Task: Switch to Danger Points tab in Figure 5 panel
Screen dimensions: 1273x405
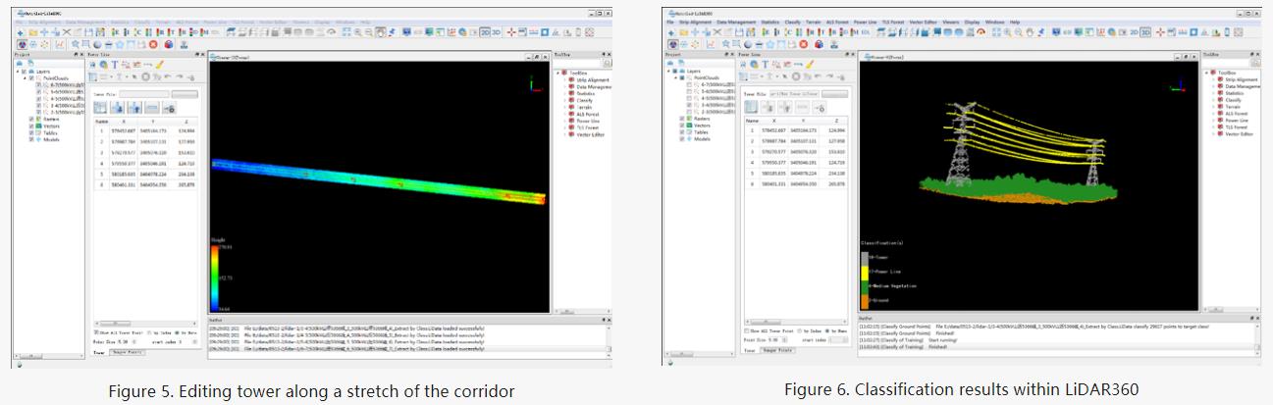Action: 128,352
